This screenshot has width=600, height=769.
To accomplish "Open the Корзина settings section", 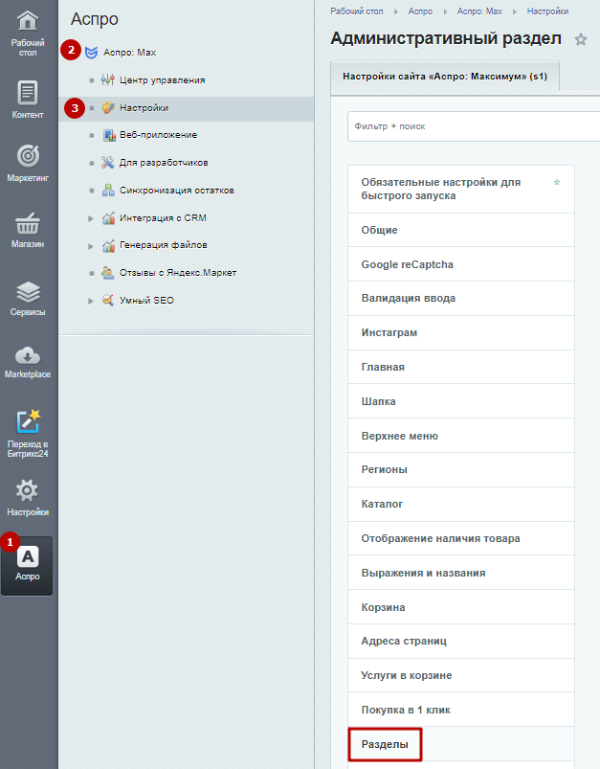I will [461, 606].
